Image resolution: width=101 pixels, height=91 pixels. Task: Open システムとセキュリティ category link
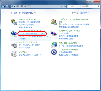(x=28, y=19)
